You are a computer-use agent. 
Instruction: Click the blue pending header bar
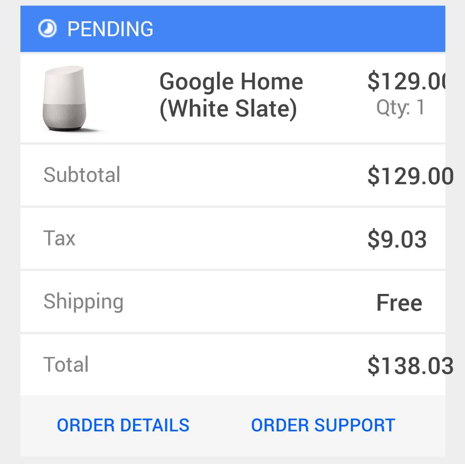[x=233, y=29]
